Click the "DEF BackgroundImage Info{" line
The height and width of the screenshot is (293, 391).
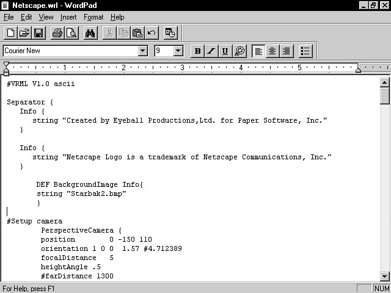click(90, 184)
